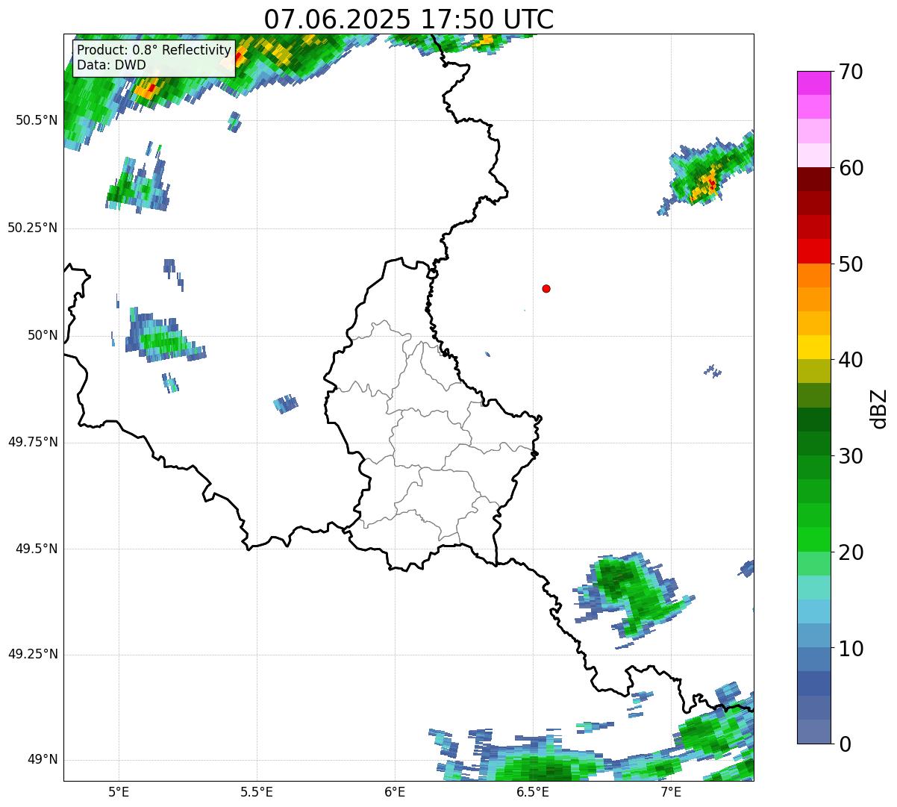Click the 49.5°N latitude label
Image resolution: width=897 pixels, height=807 pixels.
[x=36, y=549]
